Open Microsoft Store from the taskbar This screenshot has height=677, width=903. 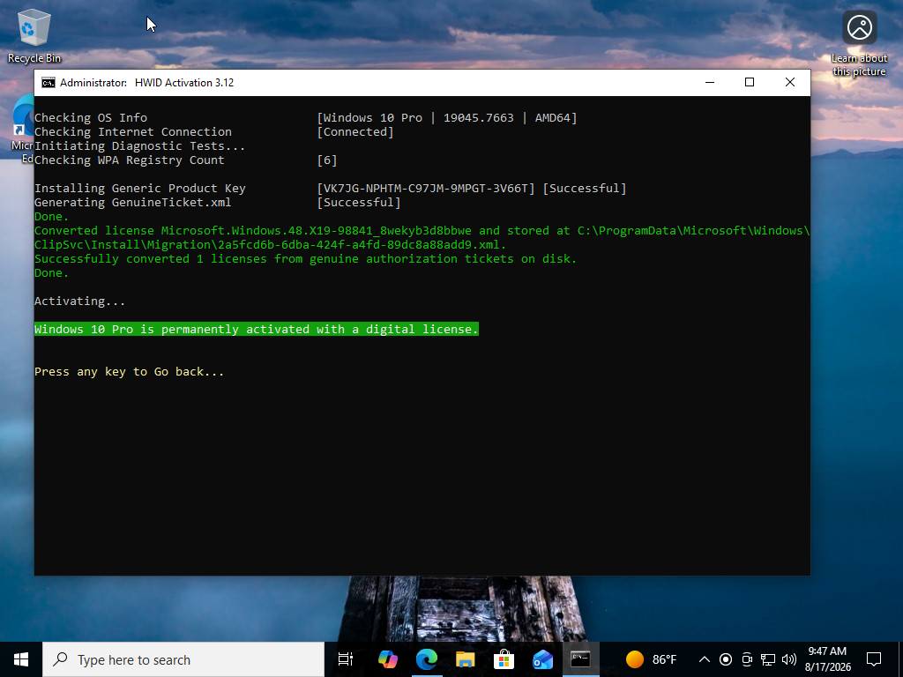tap(504, 659)
